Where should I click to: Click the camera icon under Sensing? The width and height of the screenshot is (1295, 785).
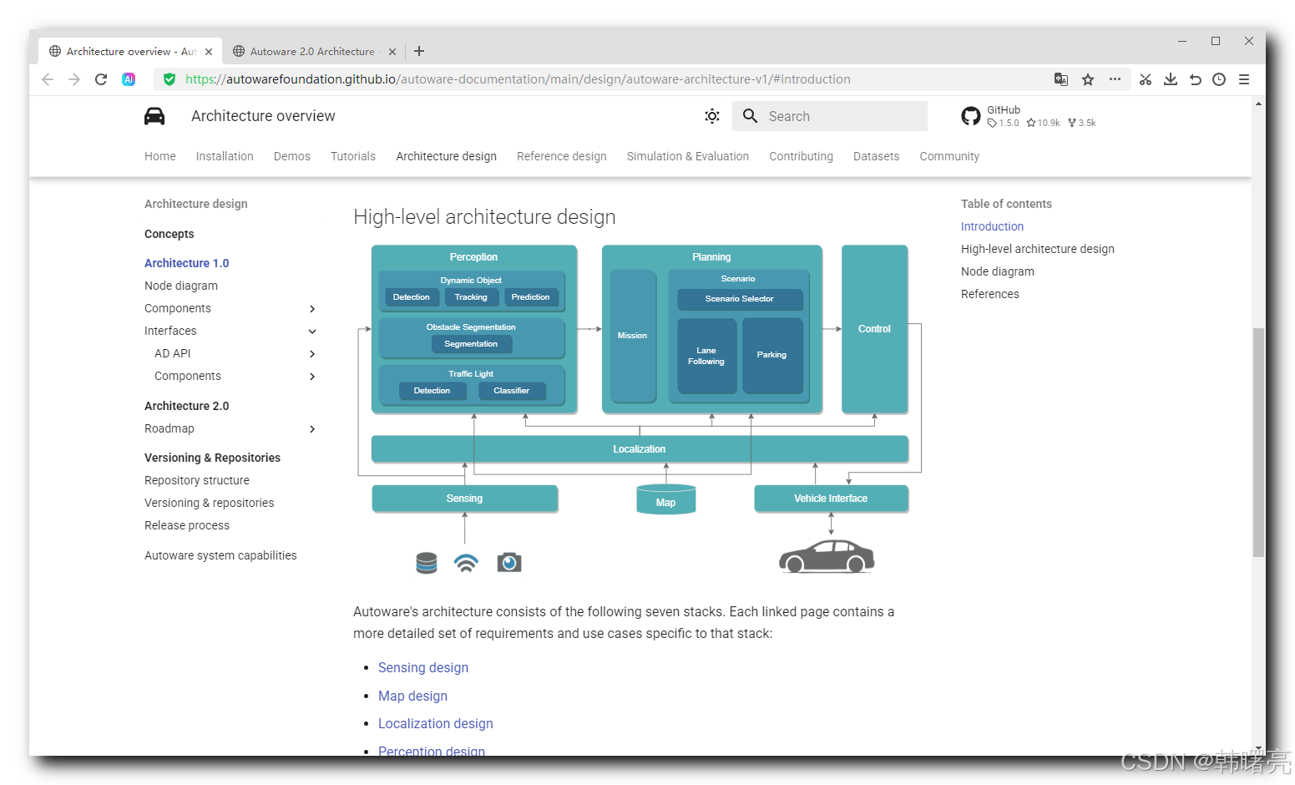pyautogui.click(x=509, y=563)
